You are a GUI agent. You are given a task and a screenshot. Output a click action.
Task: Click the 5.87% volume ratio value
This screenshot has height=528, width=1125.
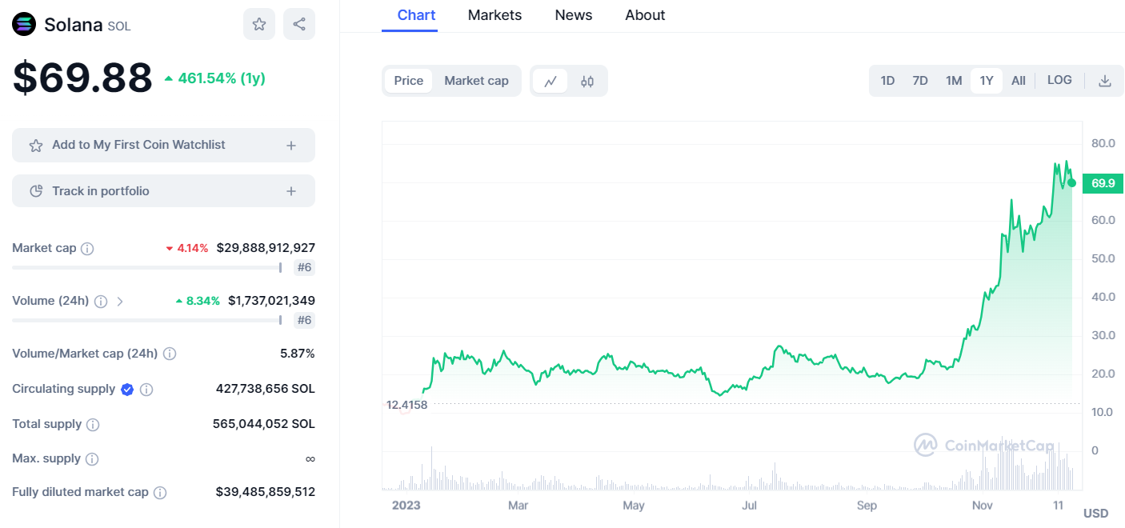coord(298,354)
